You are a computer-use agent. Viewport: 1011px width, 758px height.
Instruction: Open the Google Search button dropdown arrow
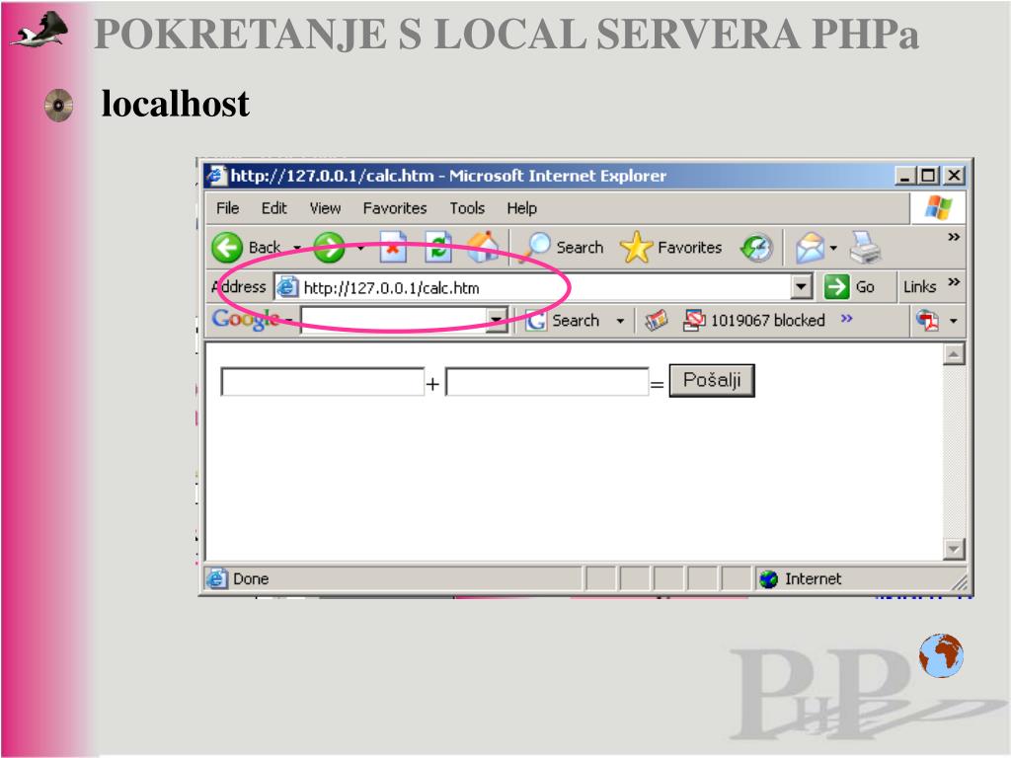click(x=620, y=321)
